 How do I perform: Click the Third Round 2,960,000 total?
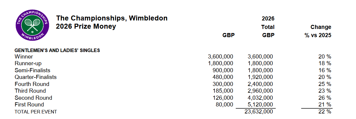tap(260, 91)
